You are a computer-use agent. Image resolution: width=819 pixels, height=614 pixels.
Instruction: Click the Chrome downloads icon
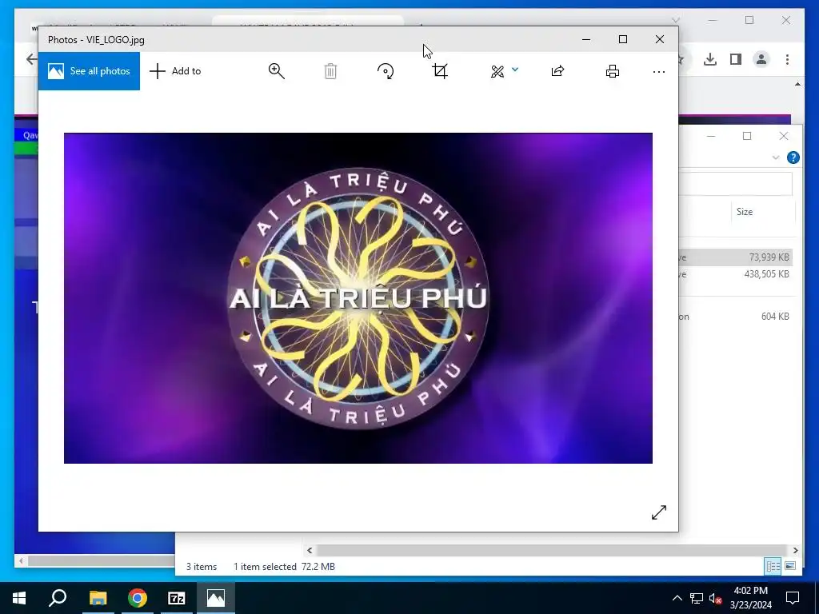710,59
